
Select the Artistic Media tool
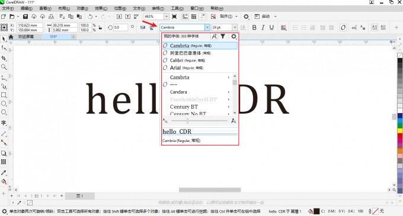(4, 86)
